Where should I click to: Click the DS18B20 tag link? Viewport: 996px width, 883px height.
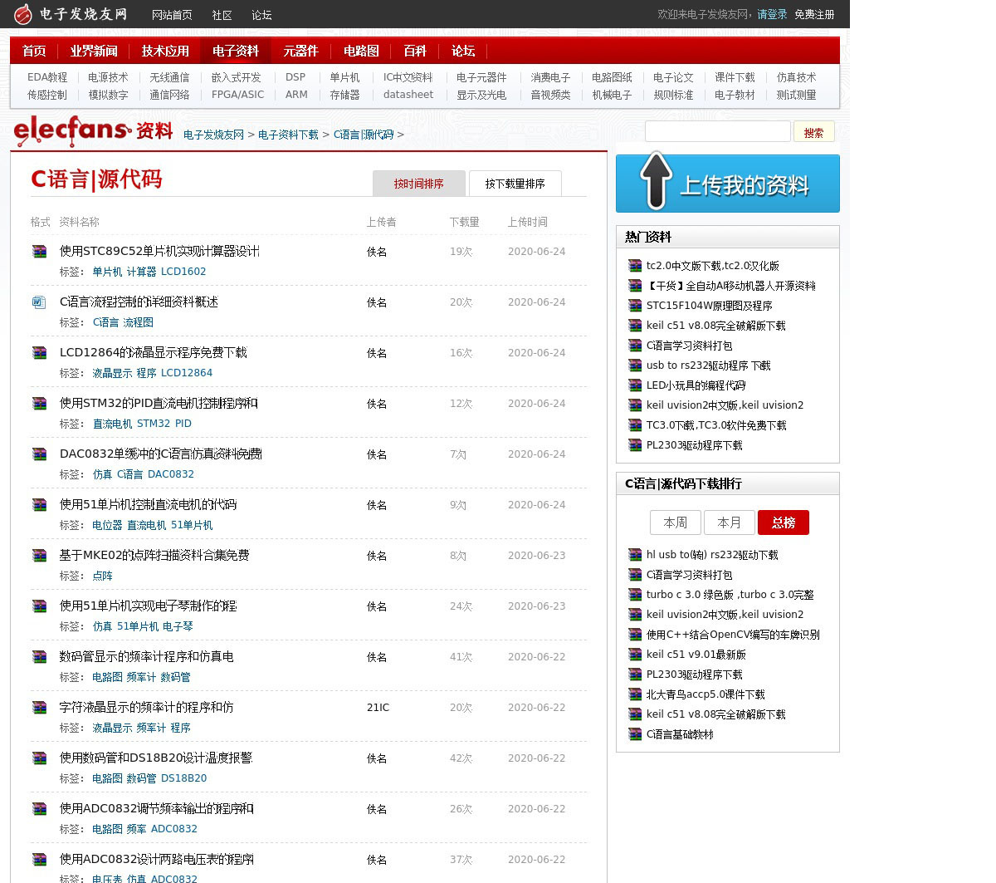coord(183,778)
